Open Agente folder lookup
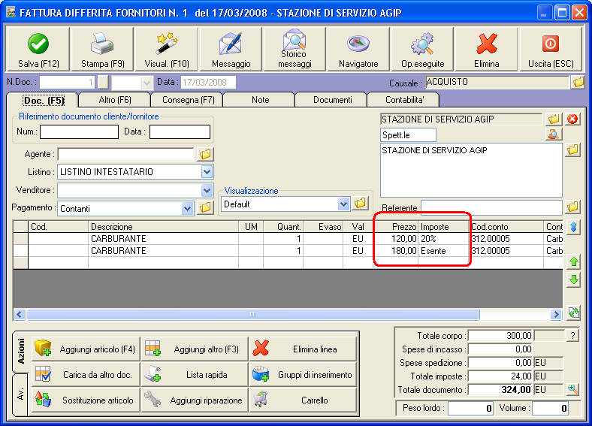Screen dimensions: 592x426 pyautogui.click(x=205, y=154)
